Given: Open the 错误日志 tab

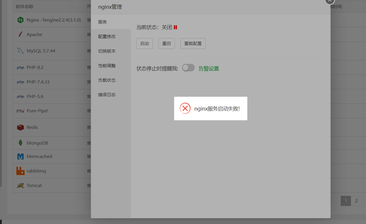Looking at the screenshot, I should pyautogui.click(x=111, y=95).
